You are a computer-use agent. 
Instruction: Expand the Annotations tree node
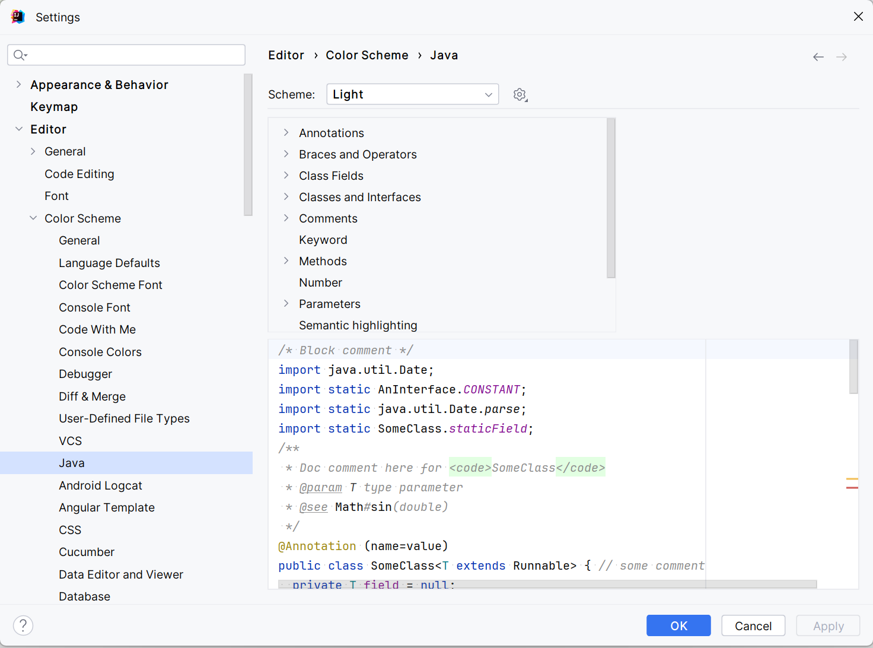(x=286, y=133)
